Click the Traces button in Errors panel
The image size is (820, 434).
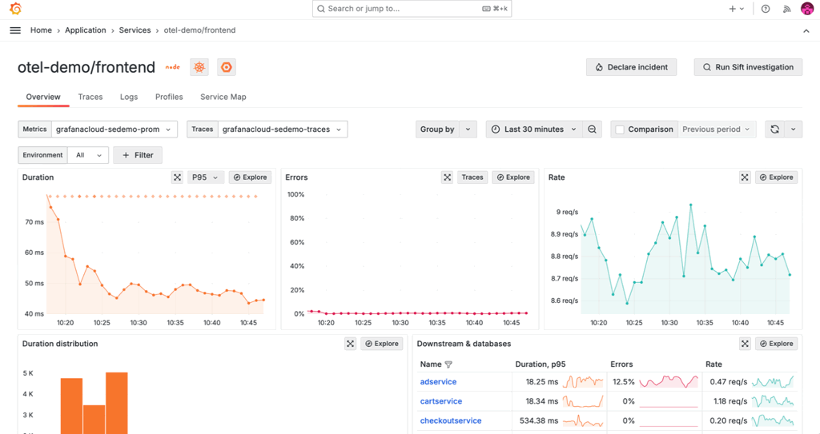point(472,177)
